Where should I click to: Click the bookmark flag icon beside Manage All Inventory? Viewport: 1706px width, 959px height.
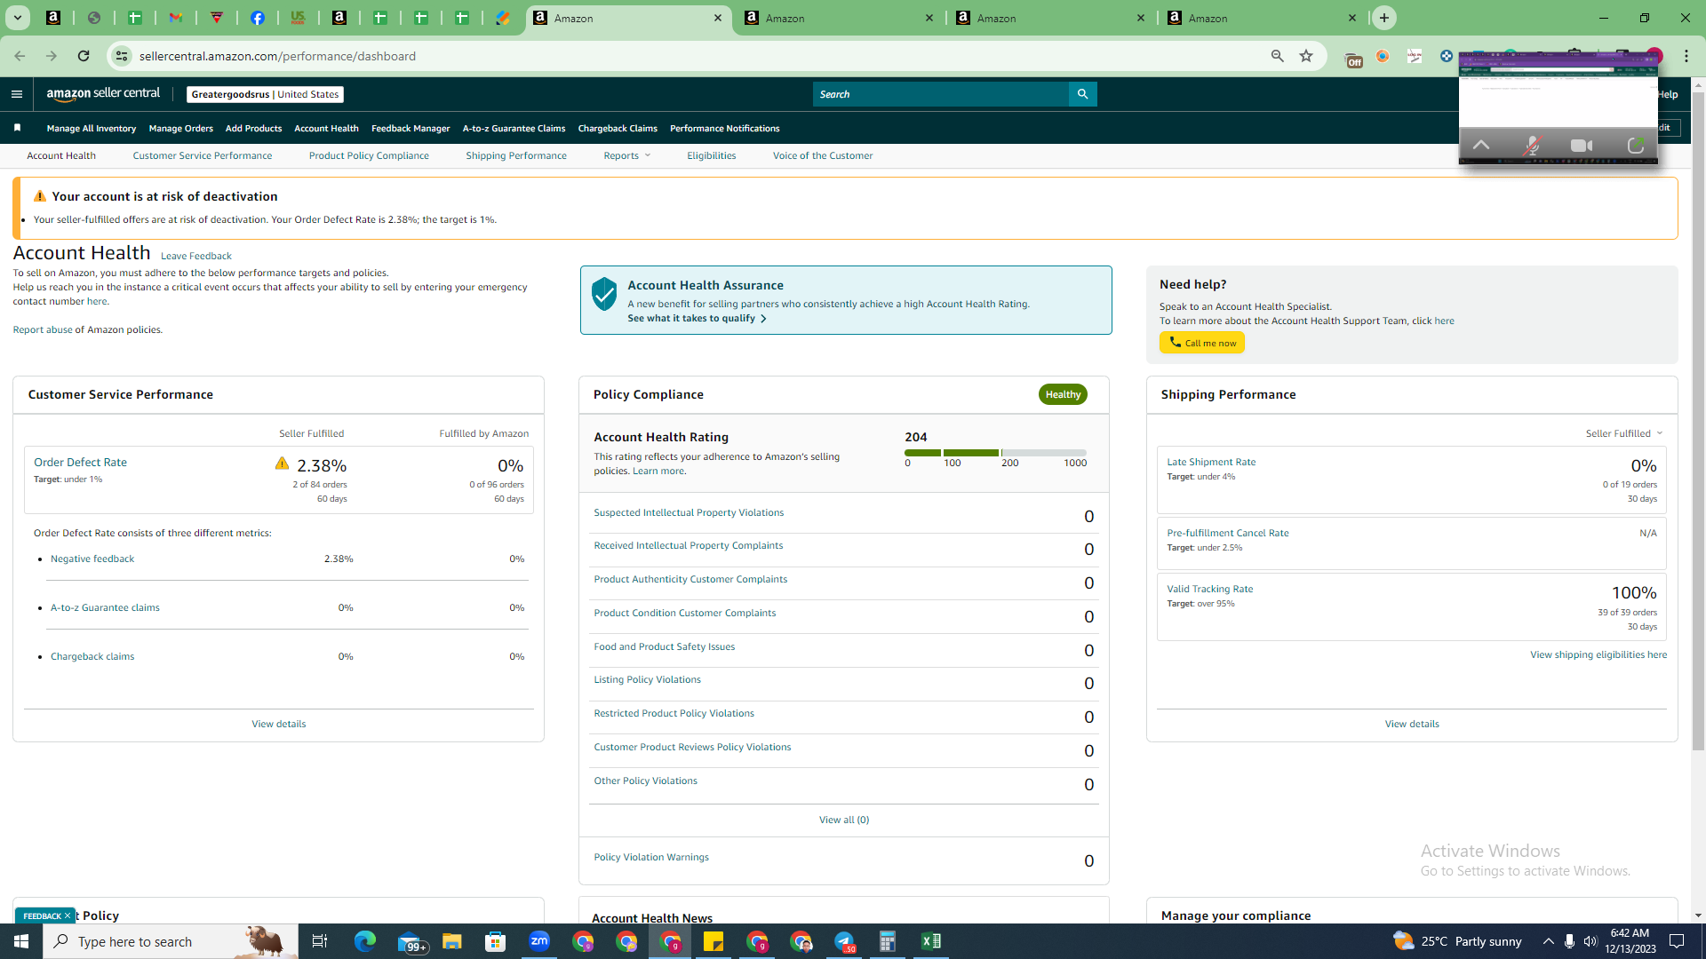pos(17,128)
